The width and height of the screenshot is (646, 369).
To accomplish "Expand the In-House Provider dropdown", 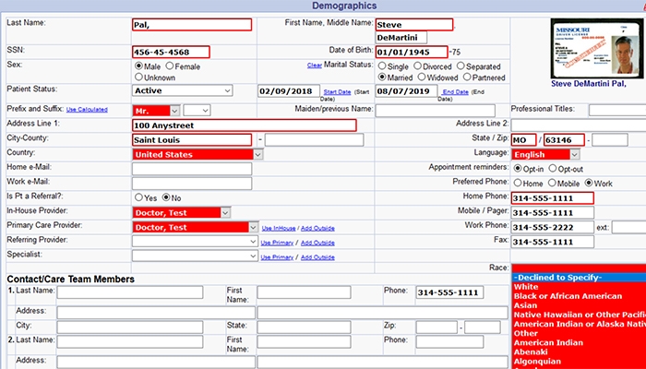I will coord(181,212).
